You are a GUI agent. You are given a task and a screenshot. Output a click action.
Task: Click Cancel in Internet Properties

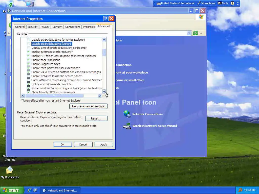pos(83,144)
